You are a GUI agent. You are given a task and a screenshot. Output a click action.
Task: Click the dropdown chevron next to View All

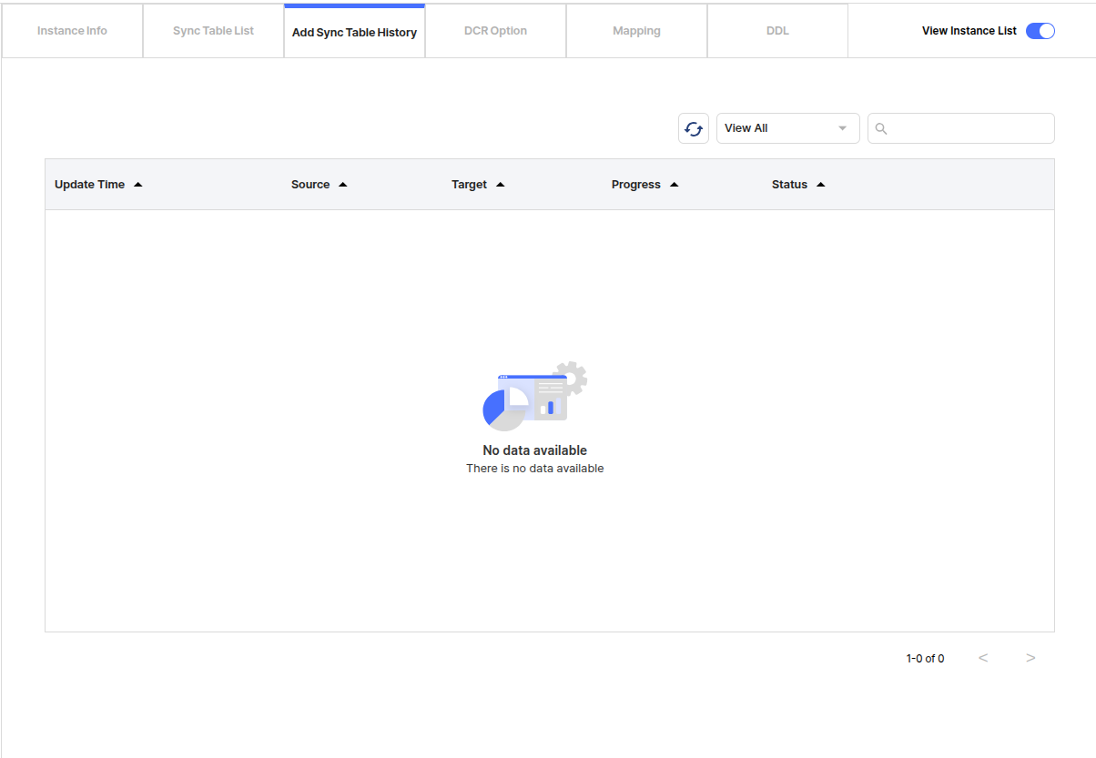[x=842, y=128]
